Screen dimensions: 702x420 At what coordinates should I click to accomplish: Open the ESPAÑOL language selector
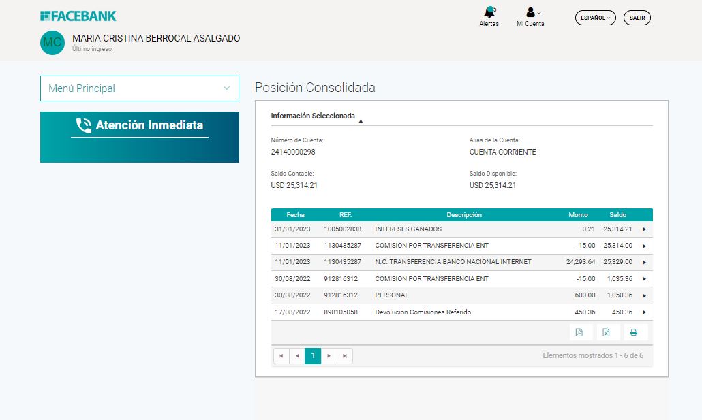[595, 18]
